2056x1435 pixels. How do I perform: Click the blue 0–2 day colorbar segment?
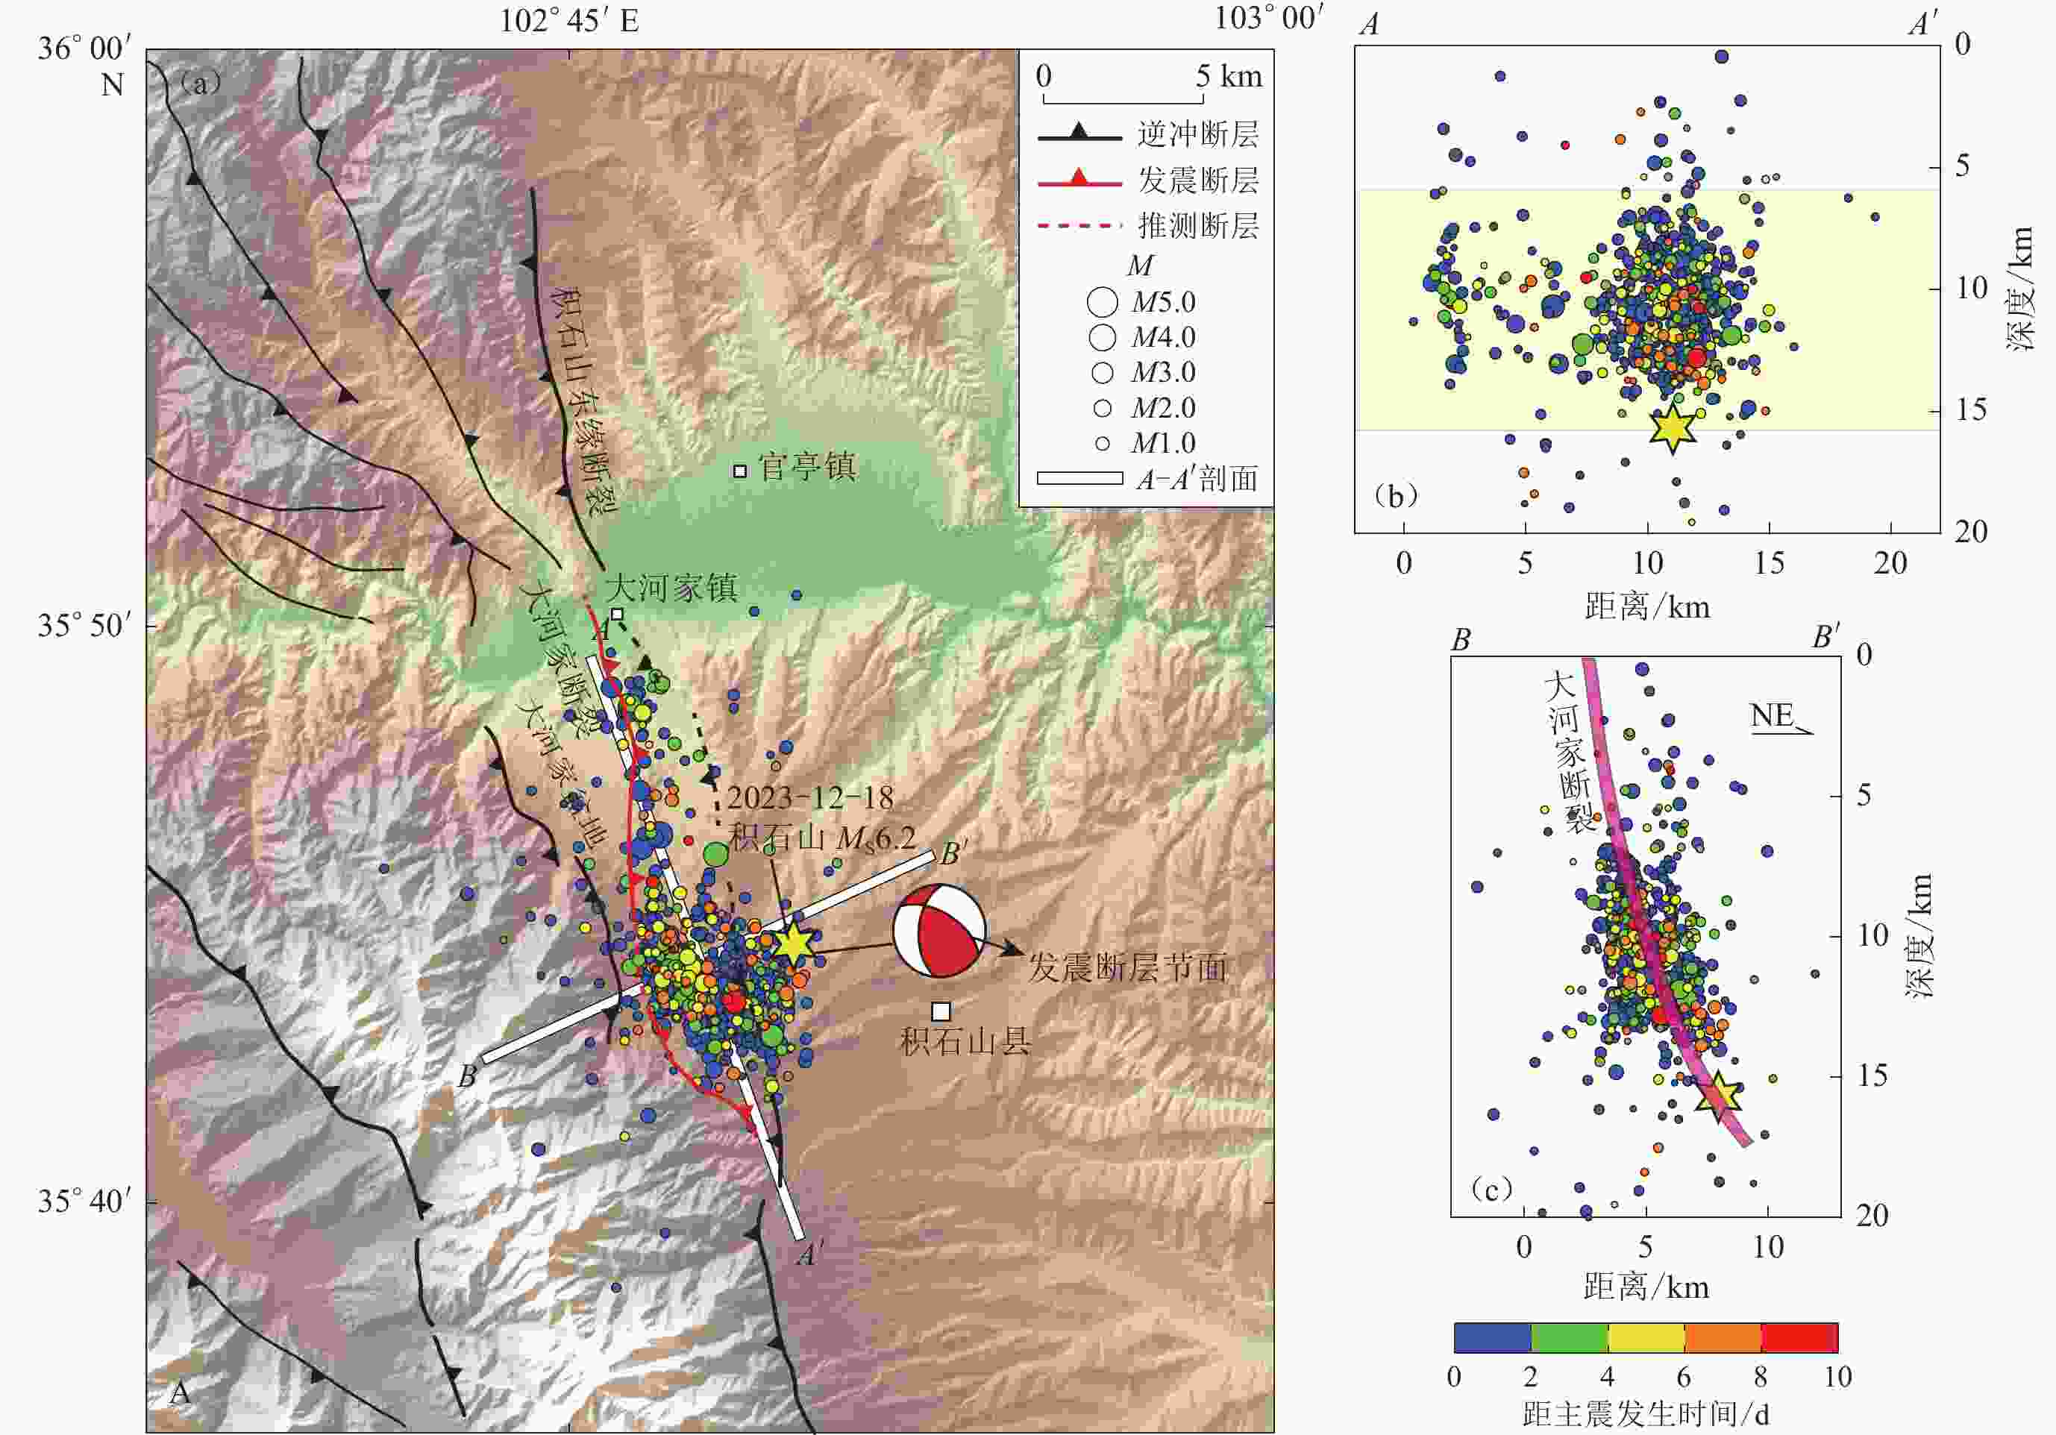[x=1492, y=1337]
